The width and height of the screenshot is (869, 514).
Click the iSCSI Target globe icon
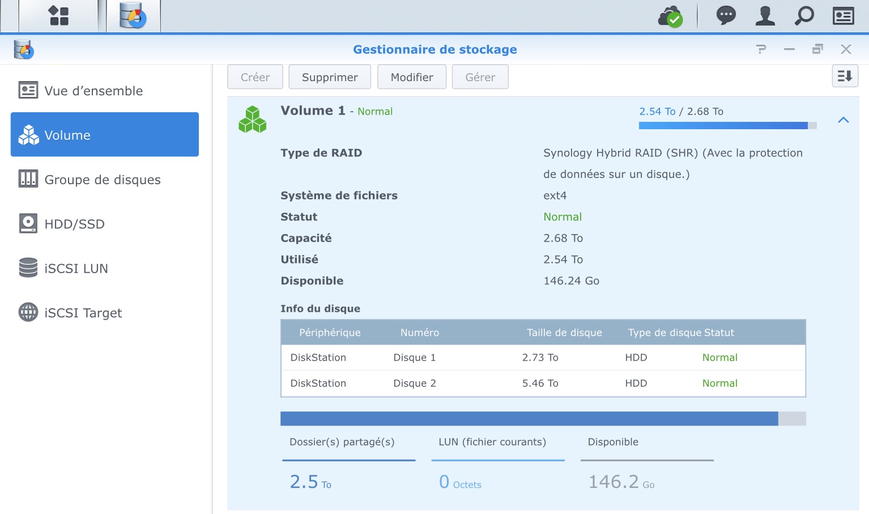tap(28, 312)
